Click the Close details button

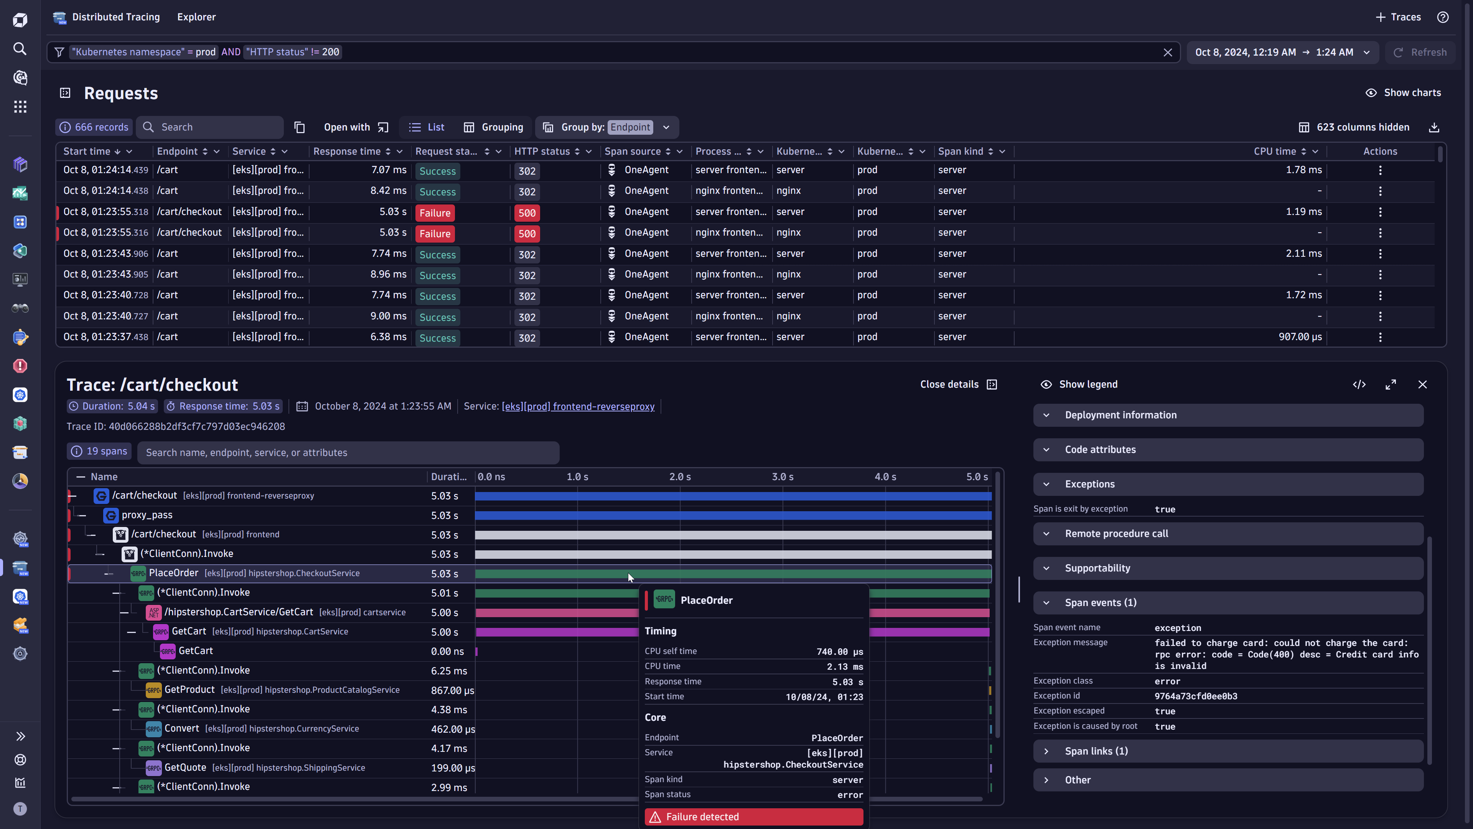click(x=950, y=385)
